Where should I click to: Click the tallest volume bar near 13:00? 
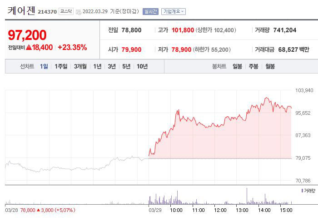[247, 196]
